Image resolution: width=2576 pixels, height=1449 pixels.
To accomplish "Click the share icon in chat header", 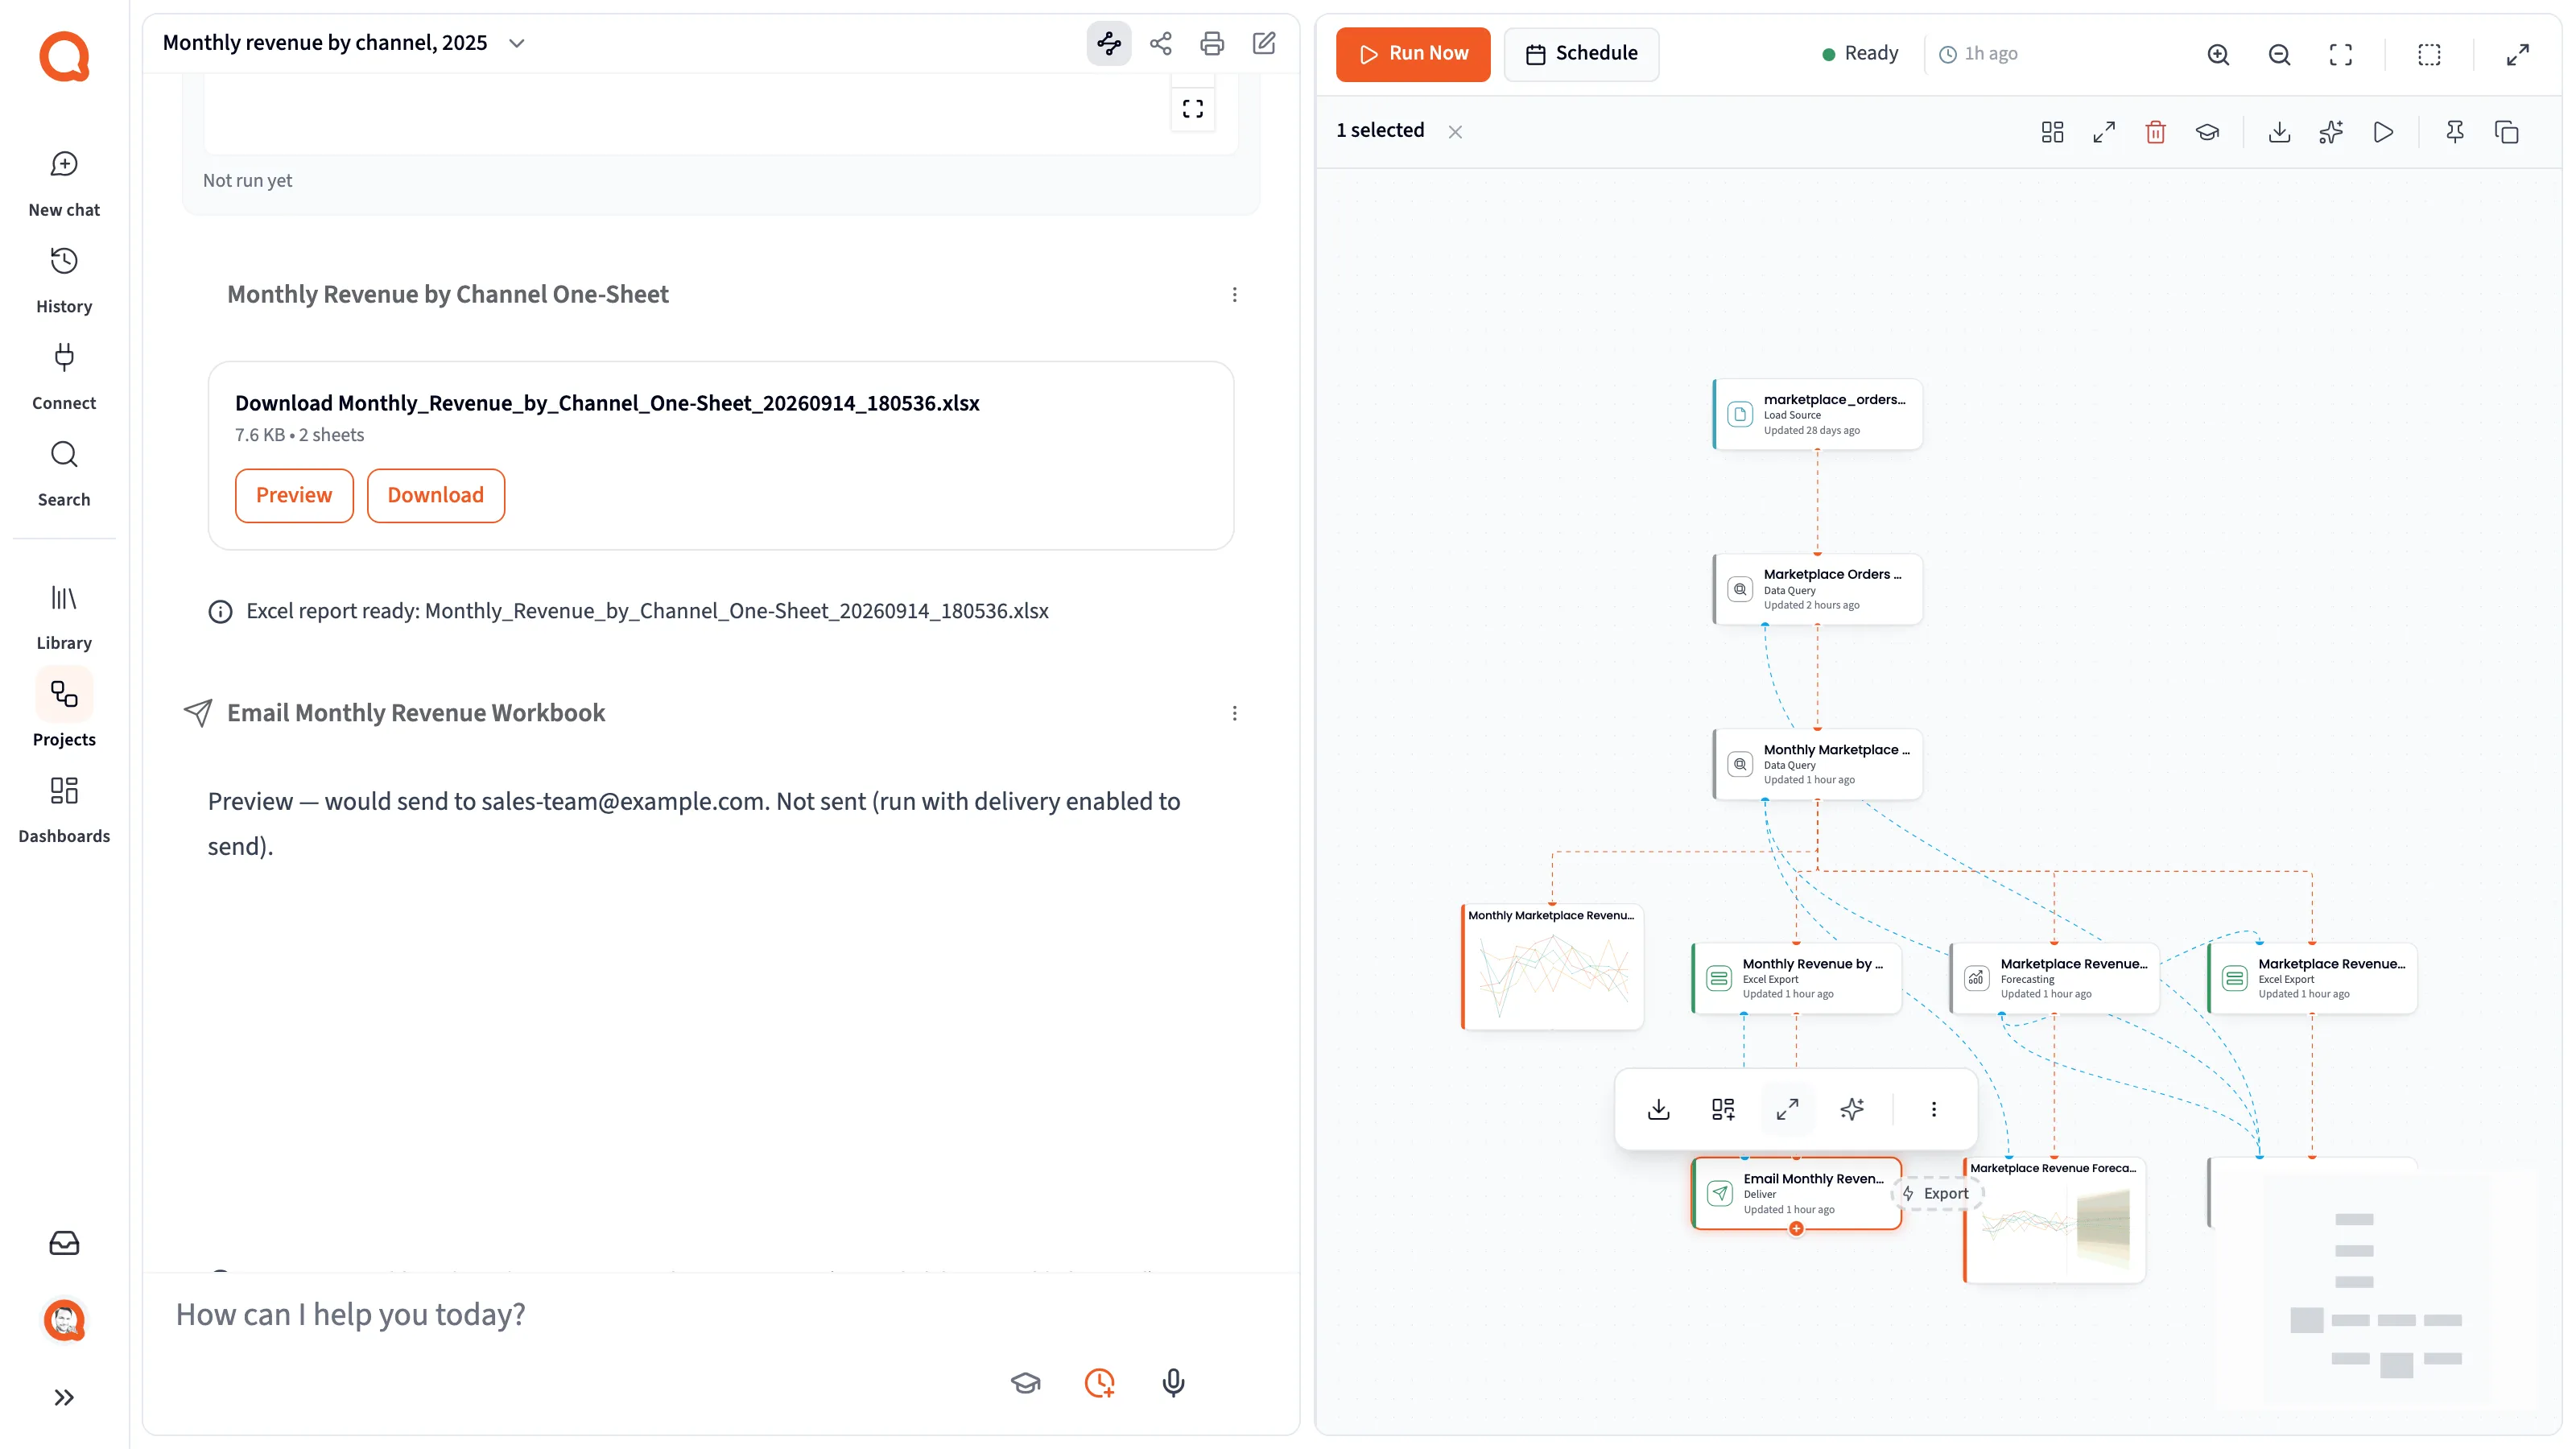I will point(1160,43).
